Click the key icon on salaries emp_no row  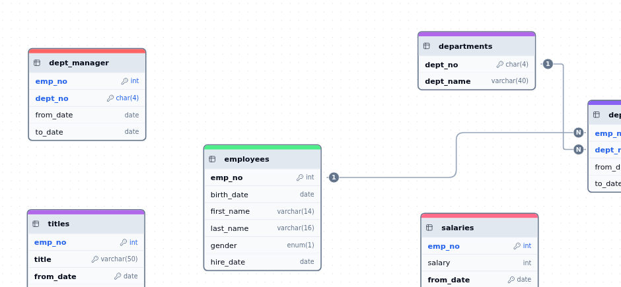517,246
